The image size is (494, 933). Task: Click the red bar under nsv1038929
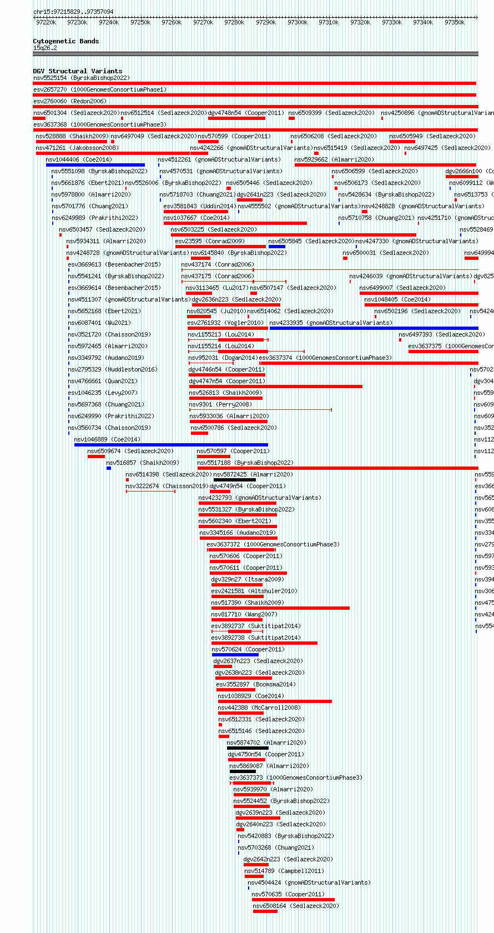pos(275,701)
